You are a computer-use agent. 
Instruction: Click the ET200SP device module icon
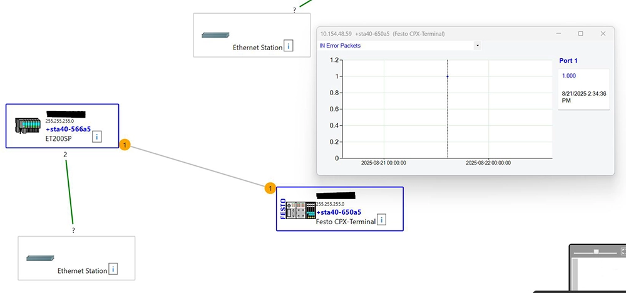pyautogui.click(x=27, y=126)
